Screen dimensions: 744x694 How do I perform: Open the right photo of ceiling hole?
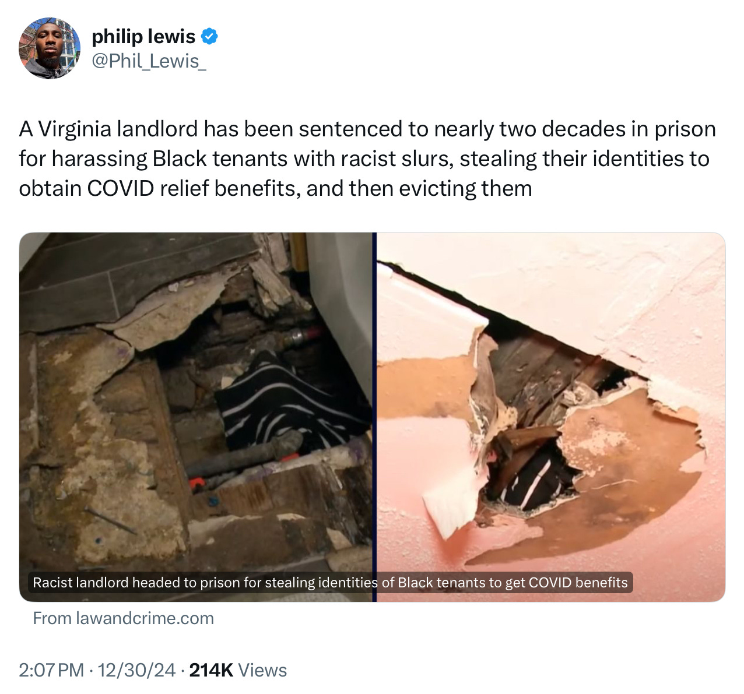click(551, 417)
